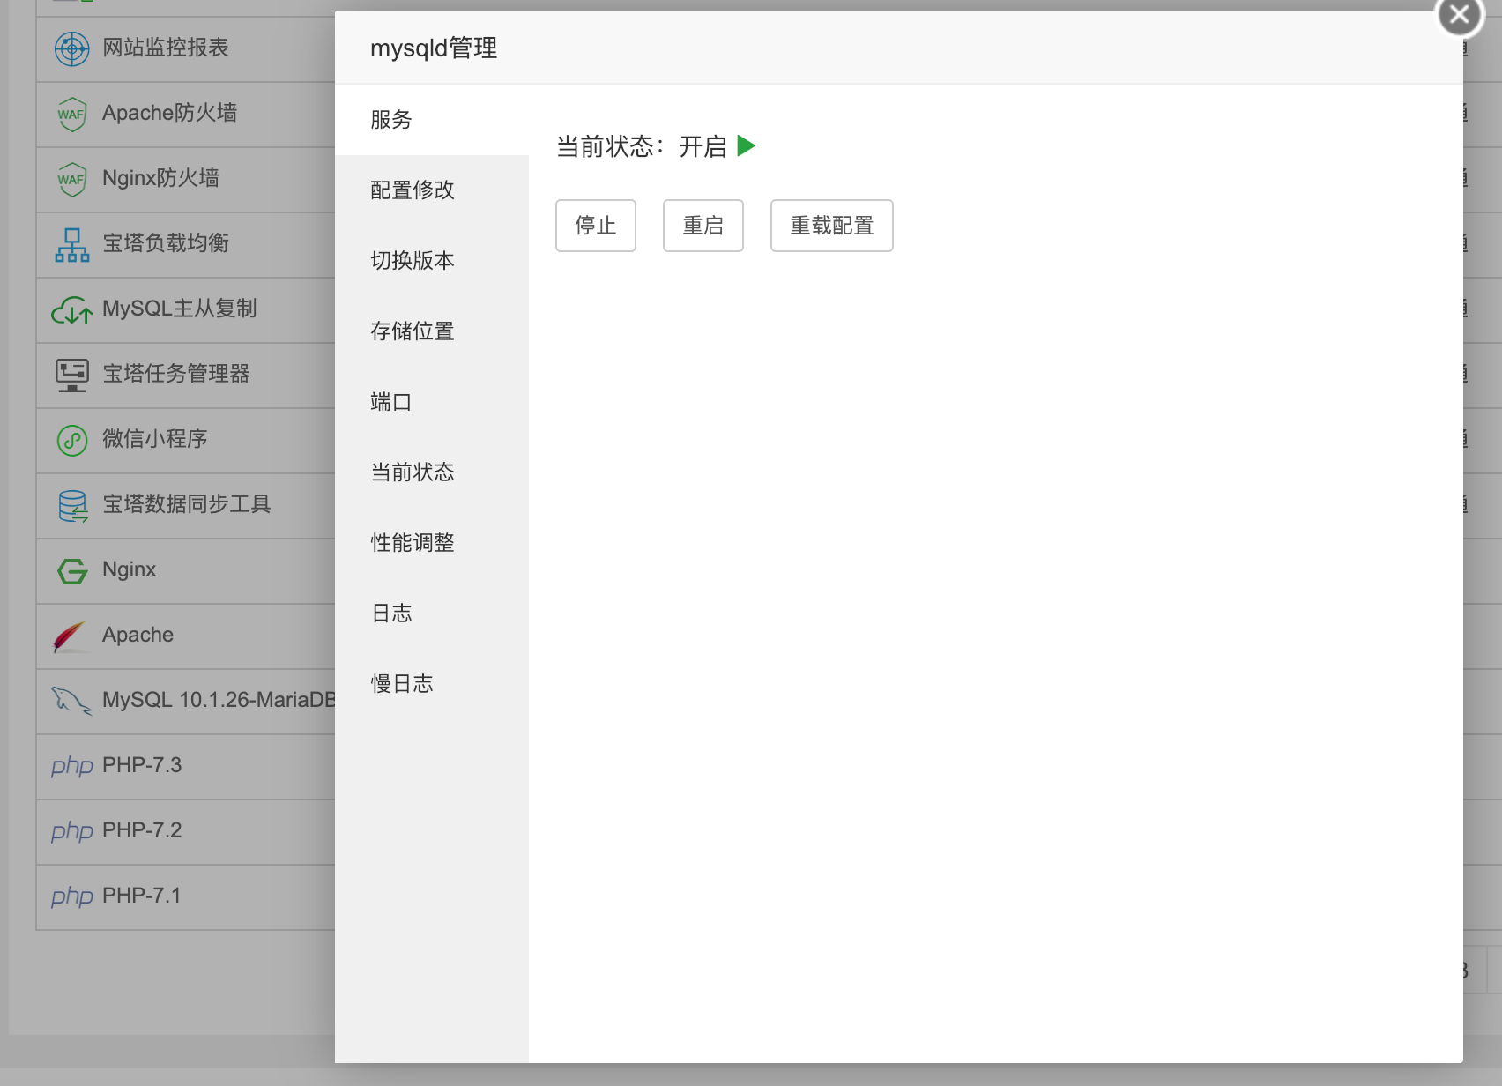Click the 微信小程序 green circle icon
1502x1086 pixels.
pos(72,440)
